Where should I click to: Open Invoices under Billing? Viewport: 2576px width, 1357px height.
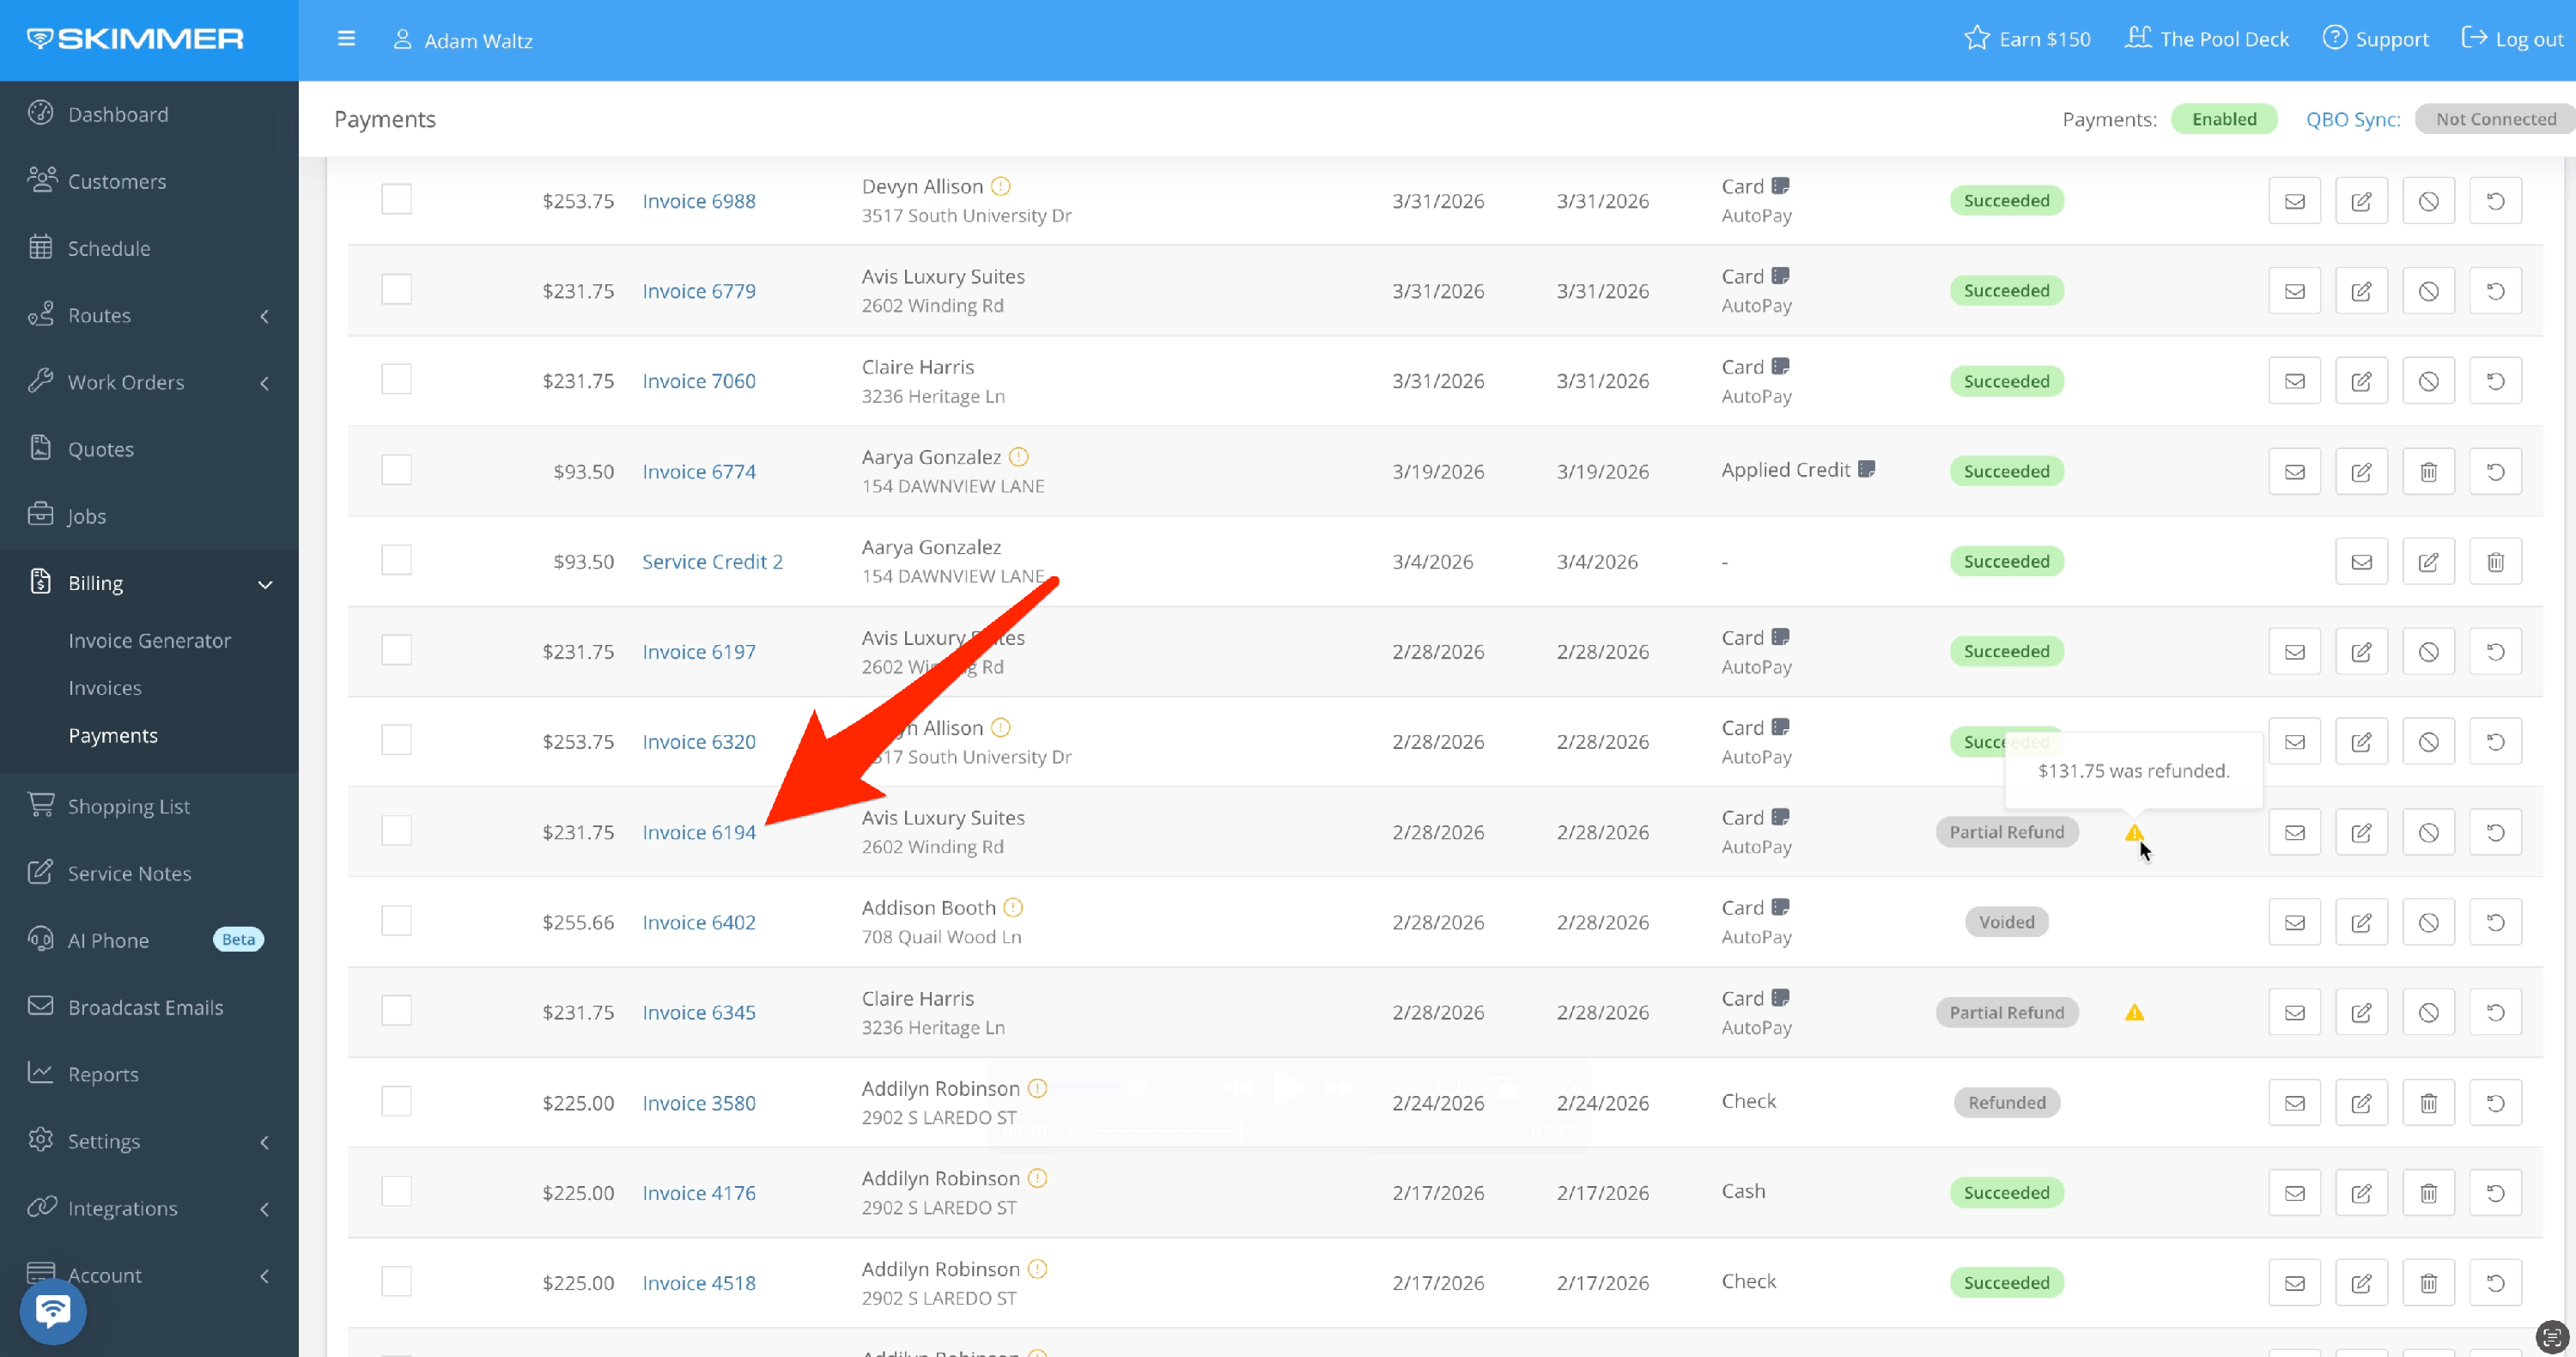[105, 688]
